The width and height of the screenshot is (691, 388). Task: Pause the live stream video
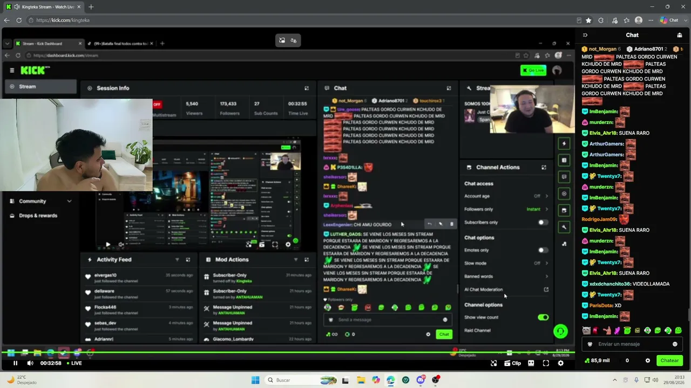[15, 363]
